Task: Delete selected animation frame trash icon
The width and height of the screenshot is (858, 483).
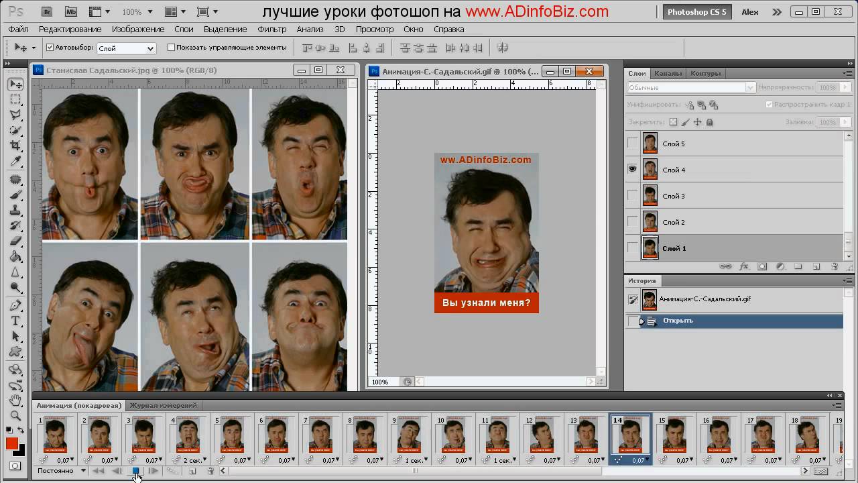Action: tap(210, 471)
